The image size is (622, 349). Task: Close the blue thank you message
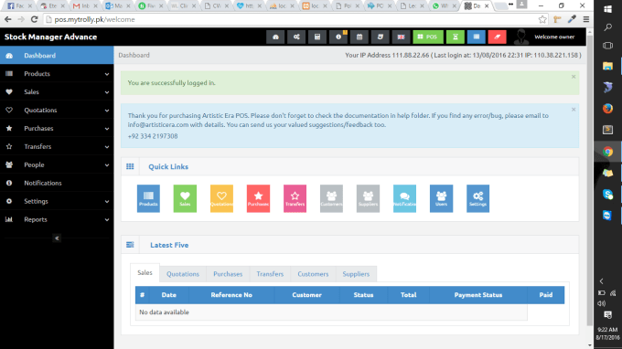pos(574,110)
